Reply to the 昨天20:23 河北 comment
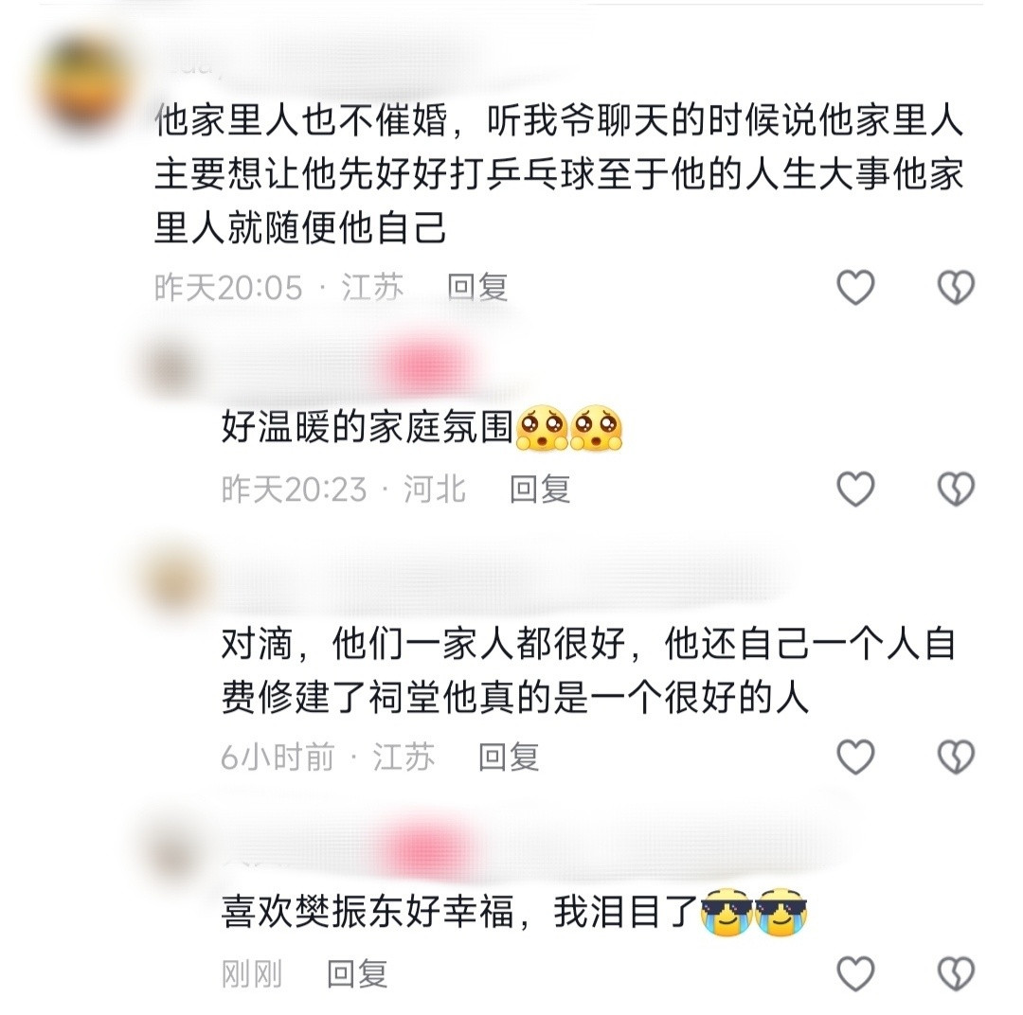Image resolution: width=1023 pixels, height=1015 pixels. click(x=540, y=489)
